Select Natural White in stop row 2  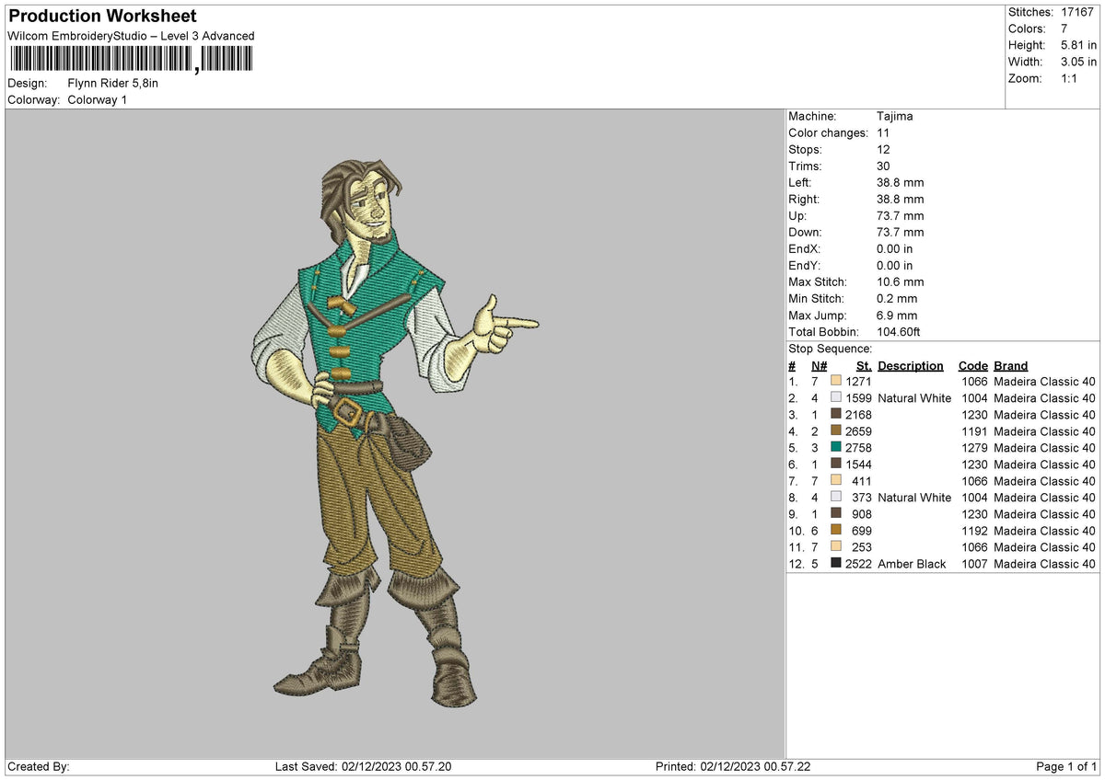pos(914,398)
